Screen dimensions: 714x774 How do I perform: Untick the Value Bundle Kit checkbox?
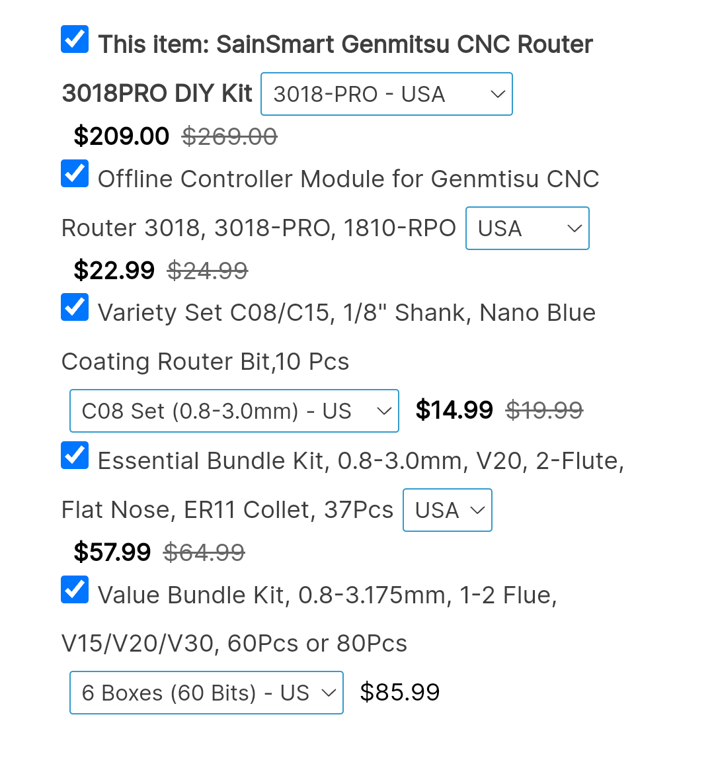tap(75, 590)
